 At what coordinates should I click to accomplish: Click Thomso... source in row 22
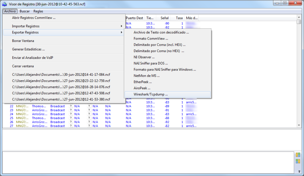tap(39, 106)
